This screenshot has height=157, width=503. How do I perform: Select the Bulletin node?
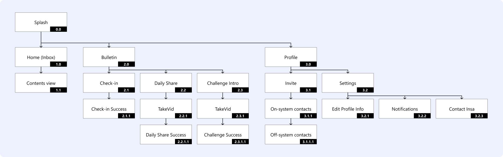click(109, 57)
